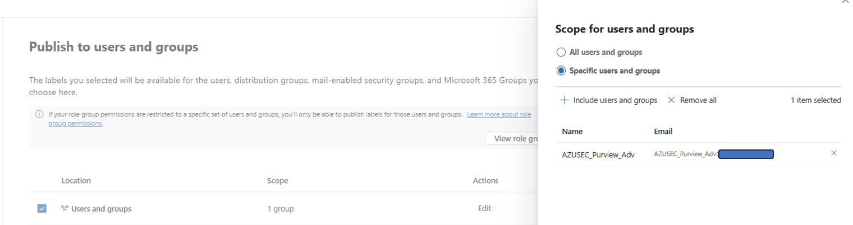Click the 1 group scope value
Screen dimensions: 853x225
click(280, 209)
